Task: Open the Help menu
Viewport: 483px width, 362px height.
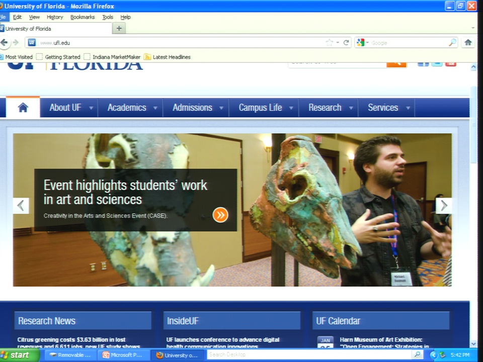Action: pyautogui.click(x=125, y=17)
